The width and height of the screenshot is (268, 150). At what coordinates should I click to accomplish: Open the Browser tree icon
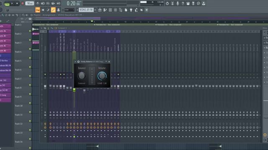121,10
